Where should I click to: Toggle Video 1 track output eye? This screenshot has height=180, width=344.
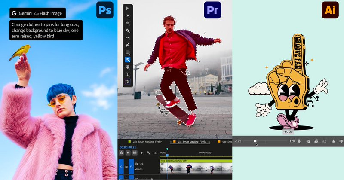pos(141,164)
